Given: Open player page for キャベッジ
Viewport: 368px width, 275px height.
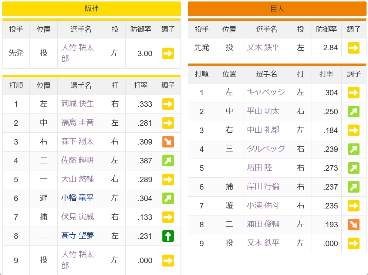Looking at the screenshot, I should [266, 92].
